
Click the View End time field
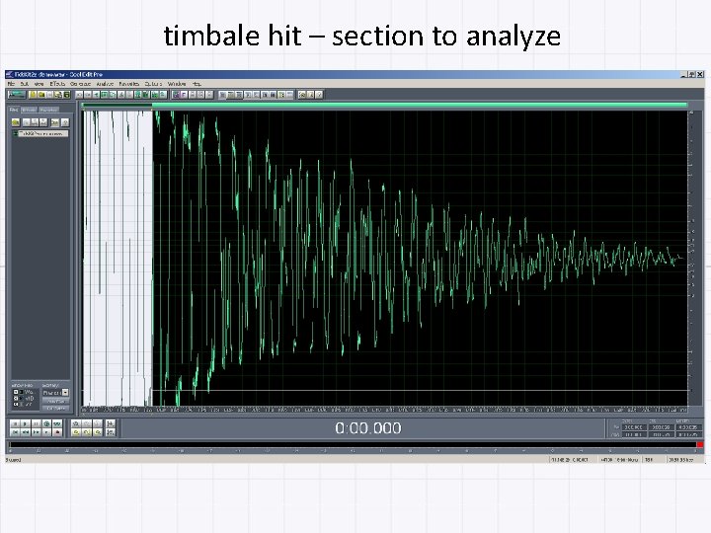pos(661,434)
